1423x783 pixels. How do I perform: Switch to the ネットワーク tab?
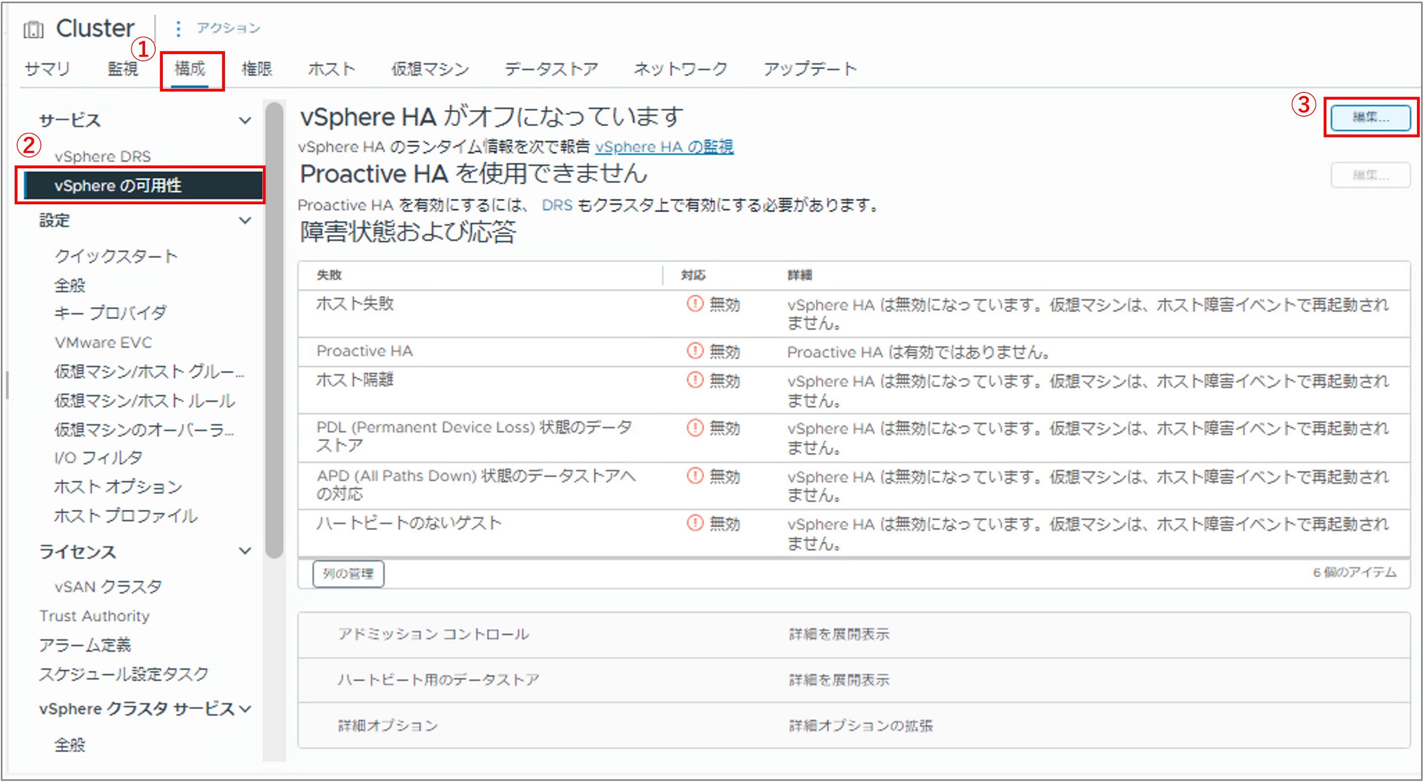[681, 69]
